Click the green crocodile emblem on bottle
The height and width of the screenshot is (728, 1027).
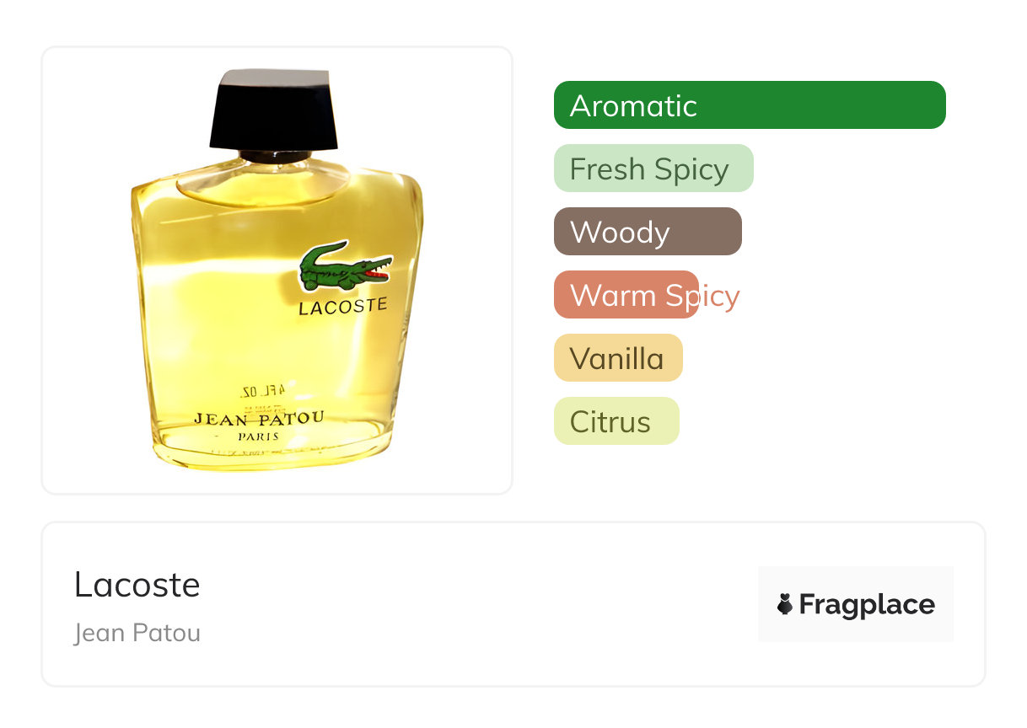pyautogui.click(x=346, y=268)
